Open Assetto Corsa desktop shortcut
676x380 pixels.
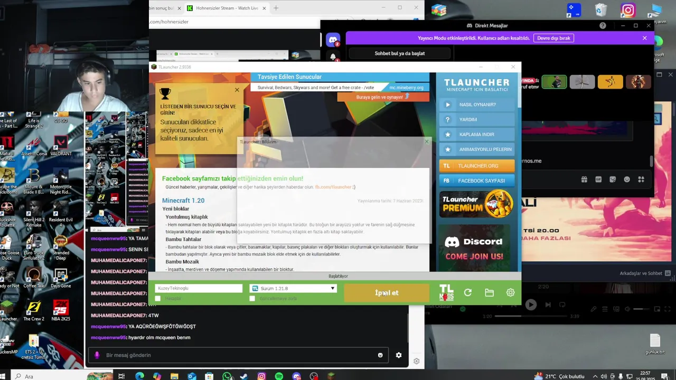34,146
